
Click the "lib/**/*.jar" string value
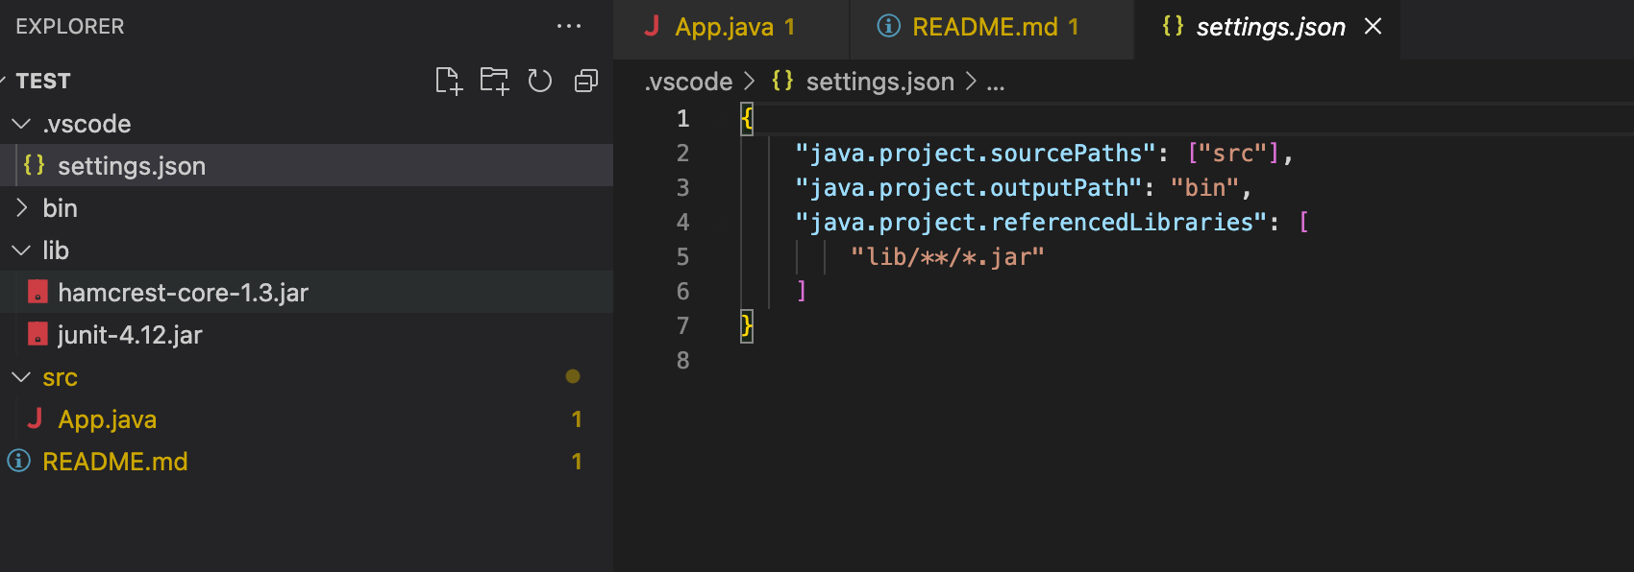tap(948, 256)
